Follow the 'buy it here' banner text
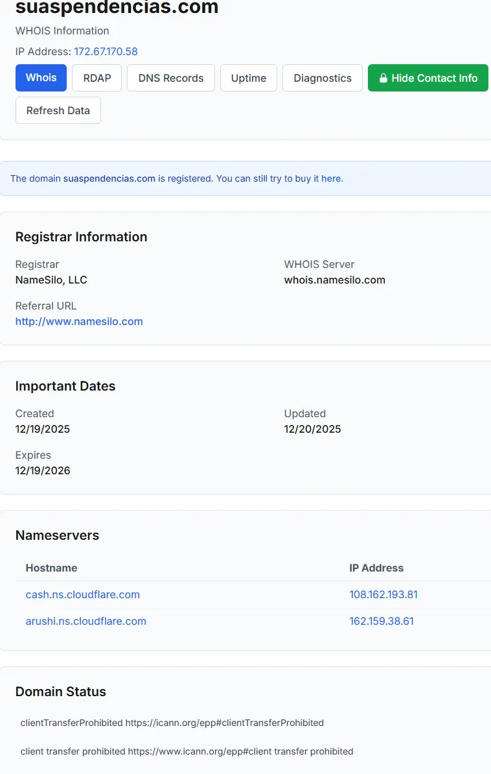491x774 pixels. pyautogui.click(x=319, y=178)
